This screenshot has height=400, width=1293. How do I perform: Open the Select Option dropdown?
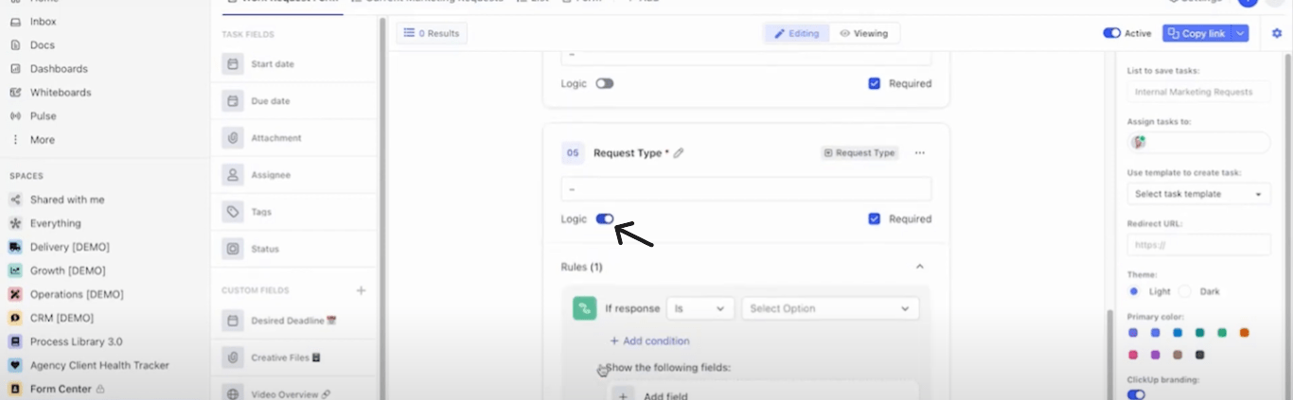point(830,308)
